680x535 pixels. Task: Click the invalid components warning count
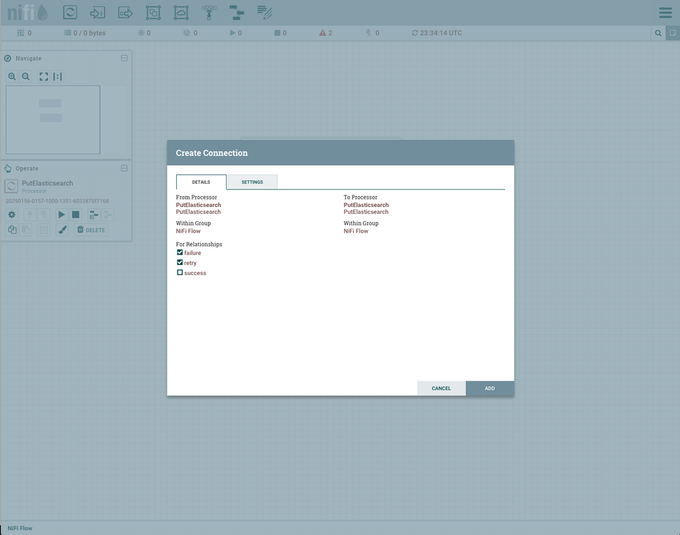point(325,33)
